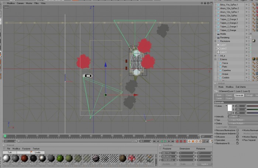
Task: Open the Scala size mode dropdown
Action: point(186,164)
